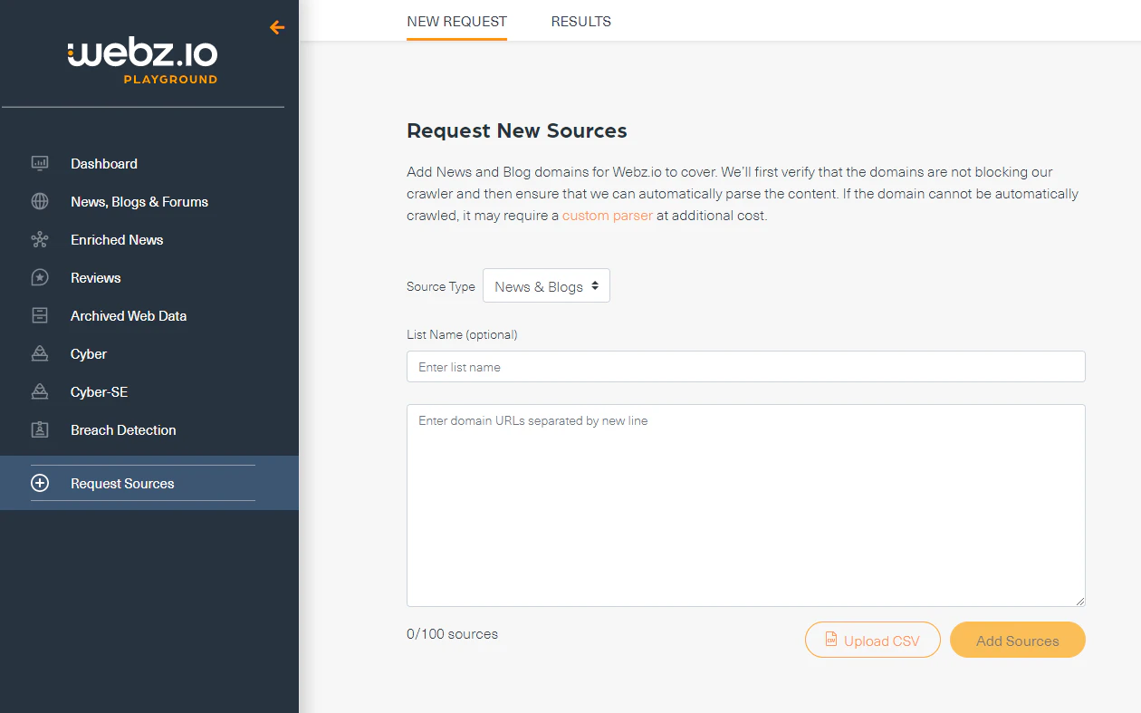The width and height of the screenshot is (1141, 713).
Task: Click the Enriched News network icon
Action: (x=40, y=239)
